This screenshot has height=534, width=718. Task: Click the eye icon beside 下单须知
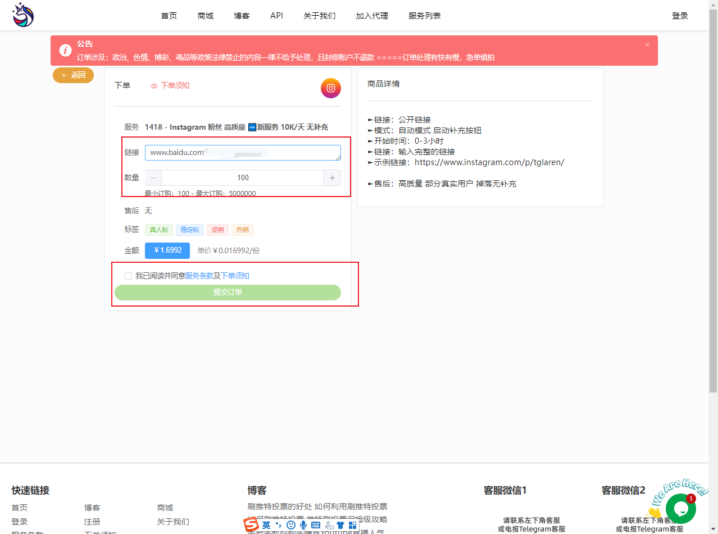click(x=154, y=86)
